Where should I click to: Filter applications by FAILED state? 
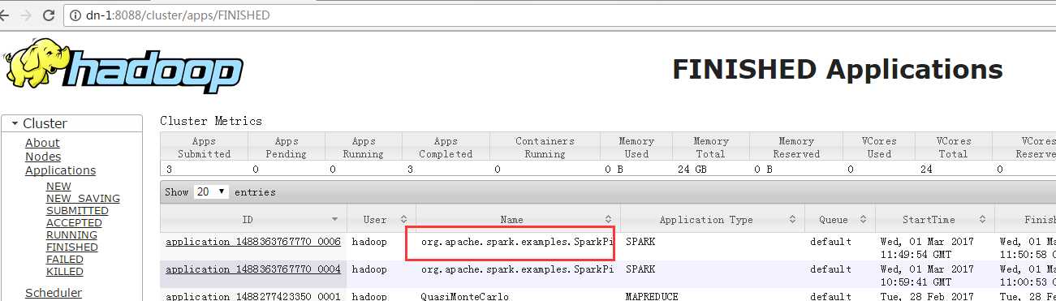pyautogui.click(x=65, y=260)
